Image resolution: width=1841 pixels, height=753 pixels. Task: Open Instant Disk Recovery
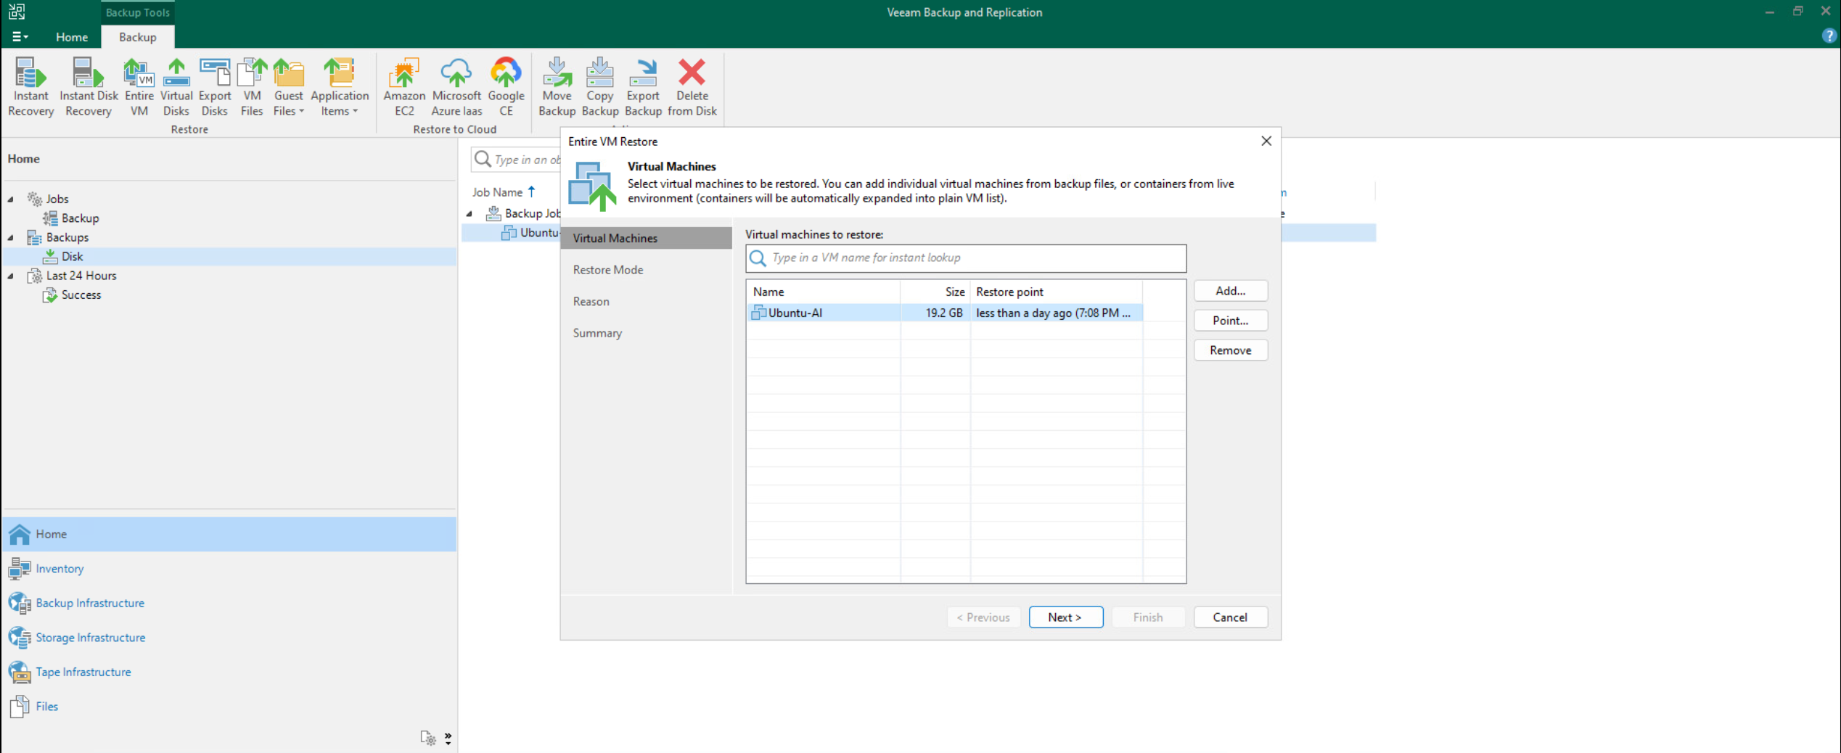[x=89, y=87]
